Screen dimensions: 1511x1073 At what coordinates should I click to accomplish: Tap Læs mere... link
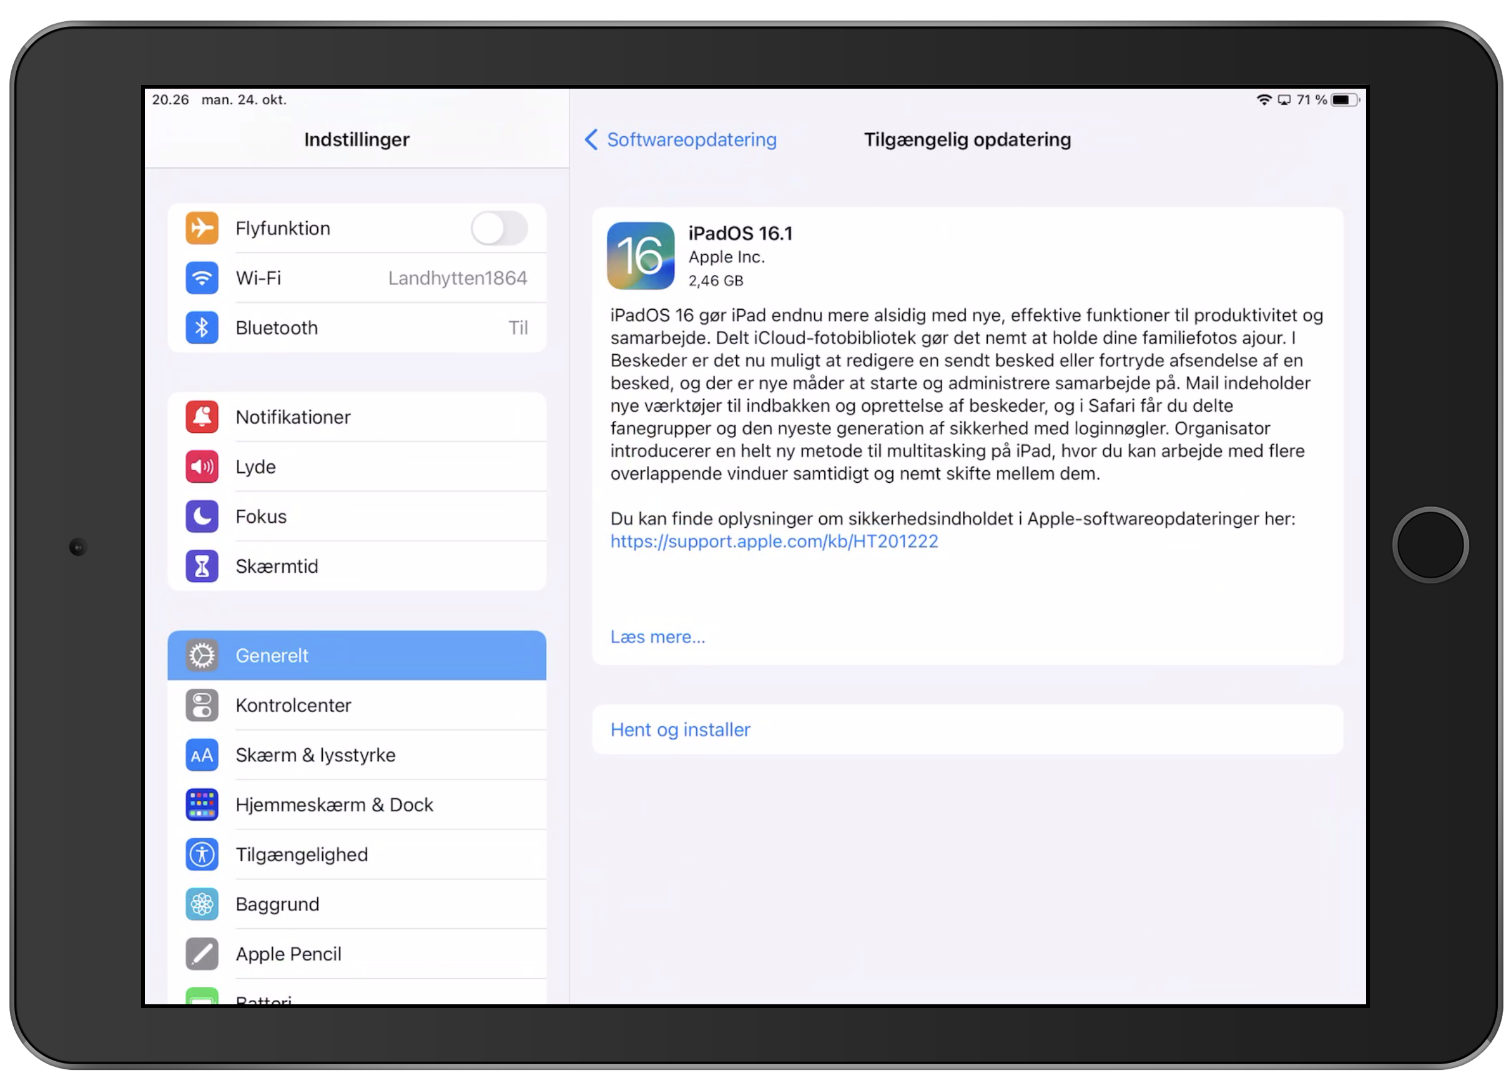(657, 637)
